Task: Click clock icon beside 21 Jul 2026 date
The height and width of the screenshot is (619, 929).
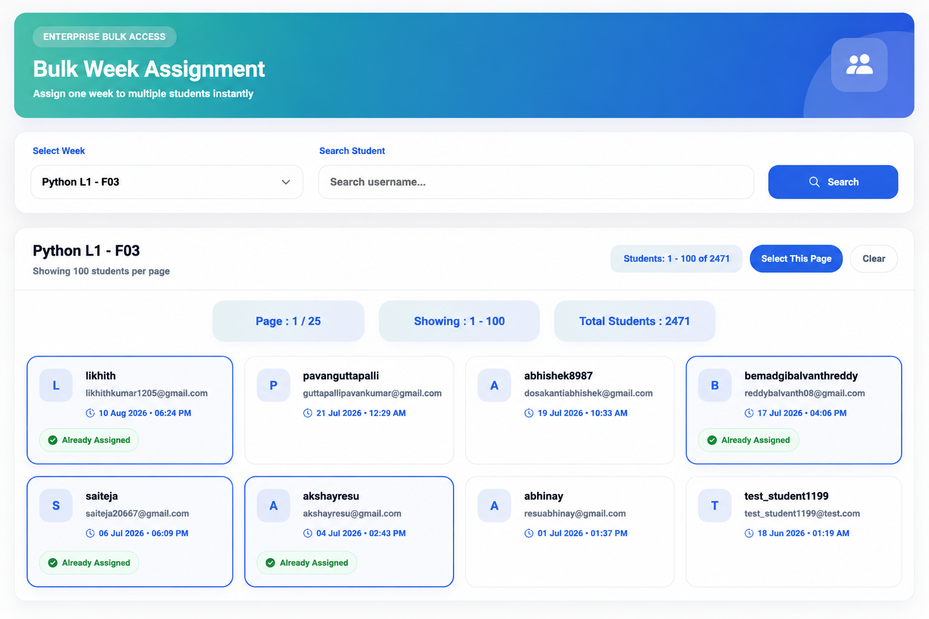Action: coord(307,413)
